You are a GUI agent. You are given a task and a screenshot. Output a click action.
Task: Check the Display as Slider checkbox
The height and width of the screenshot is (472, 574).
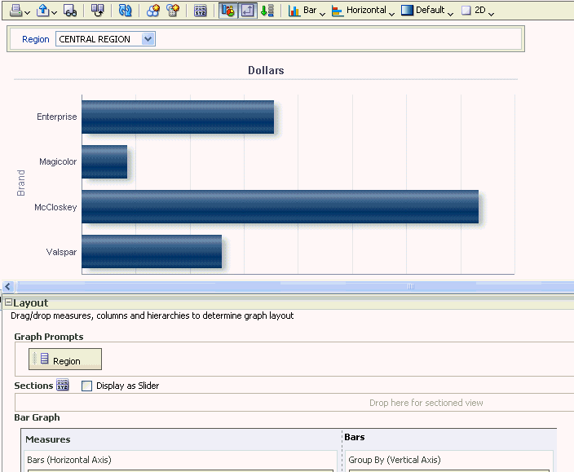86,386
